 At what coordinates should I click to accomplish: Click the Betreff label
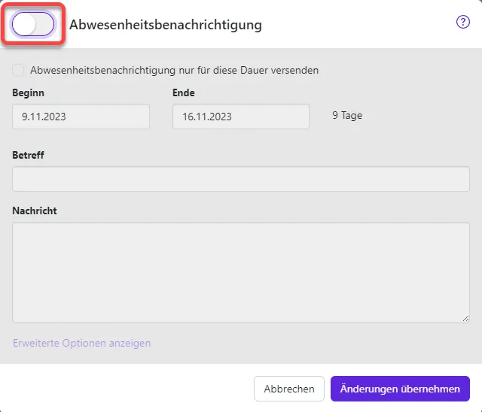click(x=28, y=155)
